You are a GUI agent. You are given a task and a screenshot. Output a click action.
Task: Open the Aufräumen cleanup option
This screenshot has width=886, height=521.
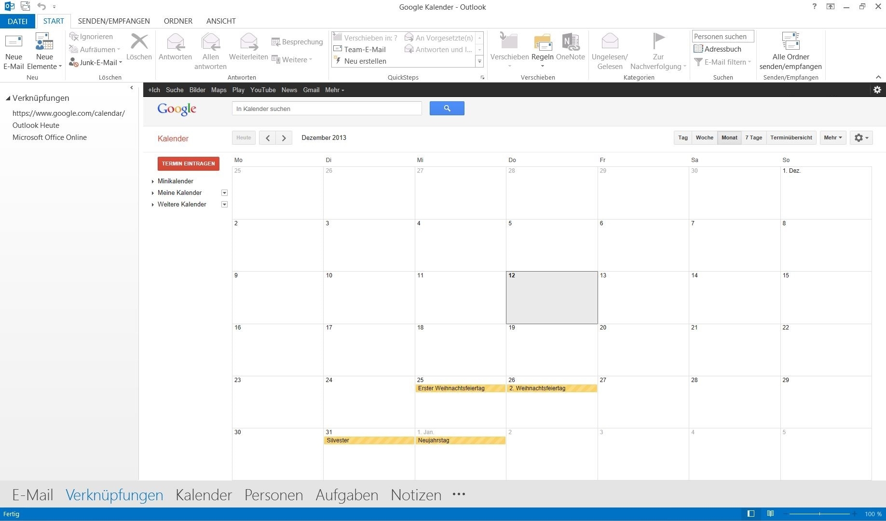[95, 49]
